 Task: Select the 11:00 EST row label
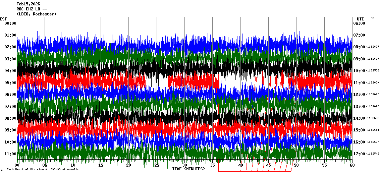click(10, 154)
